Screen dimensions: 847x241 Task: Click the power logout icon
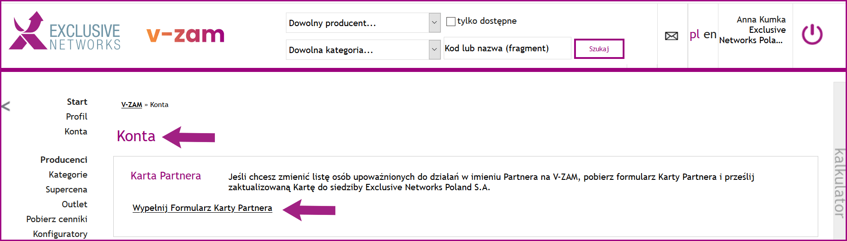[x=812, y=35]
